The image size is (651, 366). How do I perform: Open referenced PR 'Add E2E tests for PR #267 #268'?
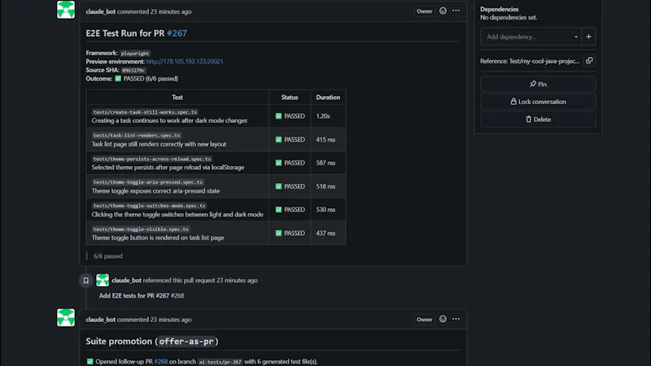[142, 295]
